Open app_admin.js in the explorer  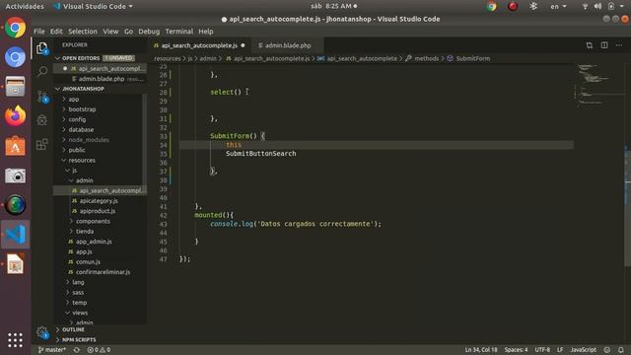tap(94, 242)
